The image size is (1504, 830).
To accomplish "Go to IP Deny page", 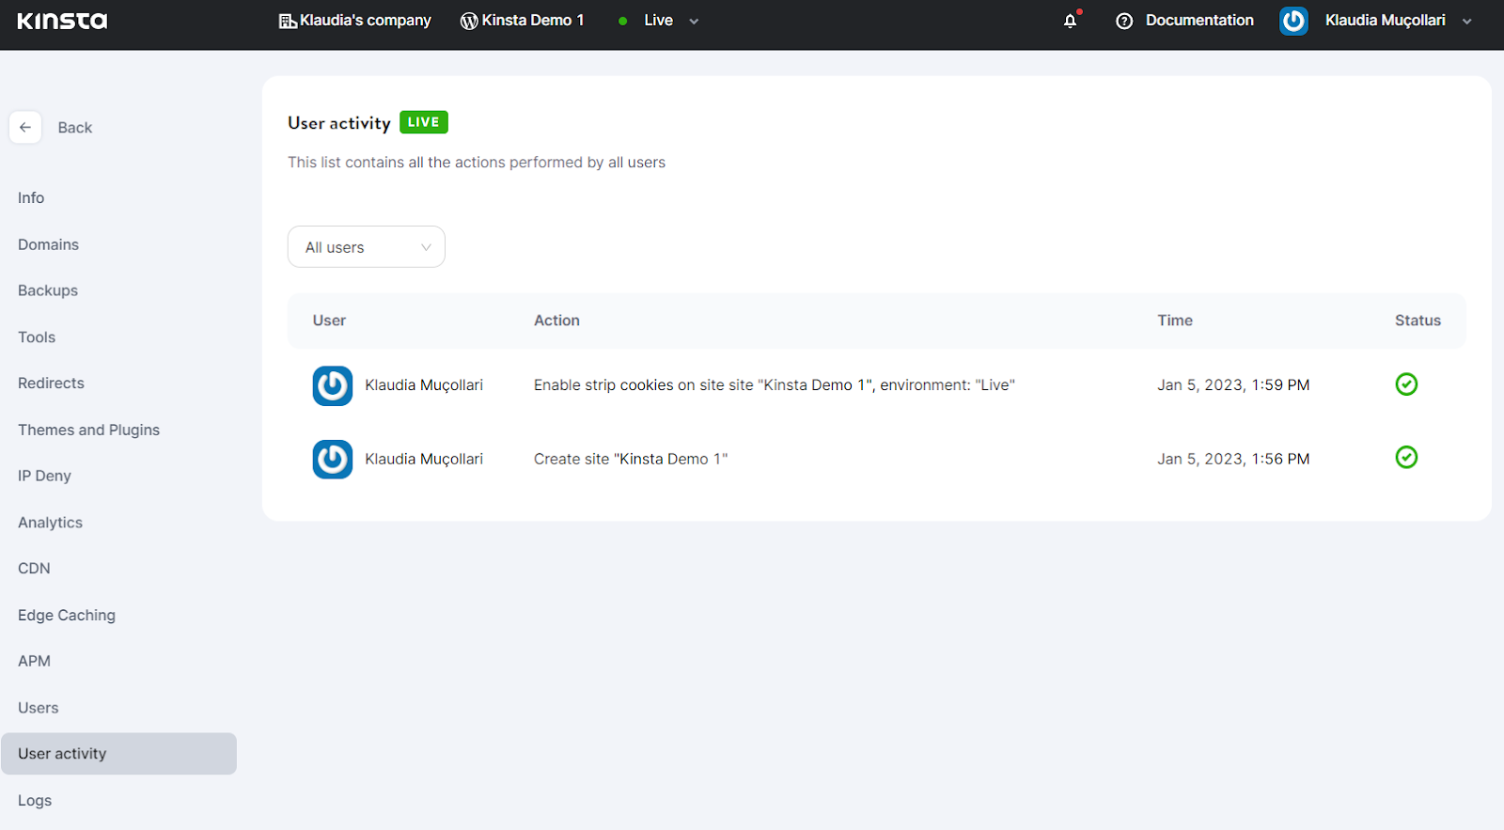I will pyautogui.click(x=44, y=476).
